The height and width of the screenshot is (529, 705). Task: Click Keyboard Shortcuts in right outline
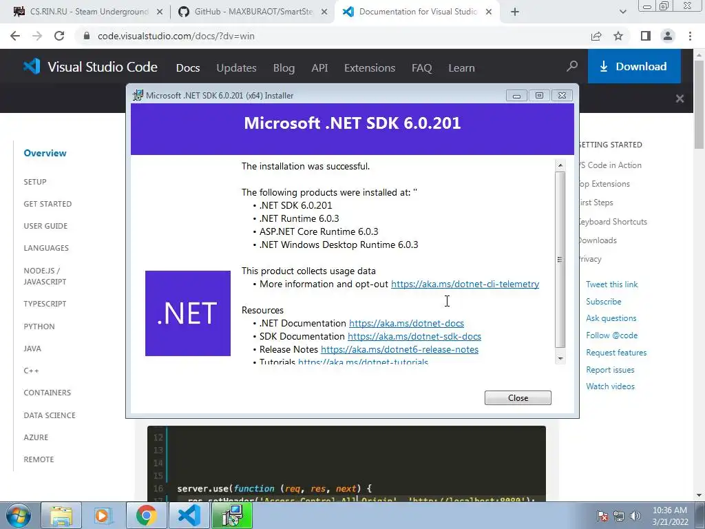tap(613, 221)
